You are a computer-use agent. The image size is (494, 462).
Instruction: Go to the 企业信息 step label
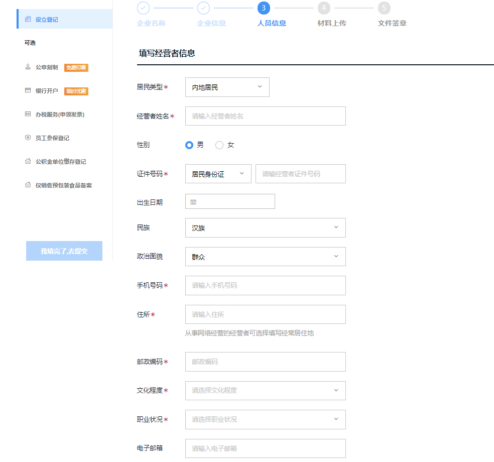pyautogui.click(x=211, y=23)
